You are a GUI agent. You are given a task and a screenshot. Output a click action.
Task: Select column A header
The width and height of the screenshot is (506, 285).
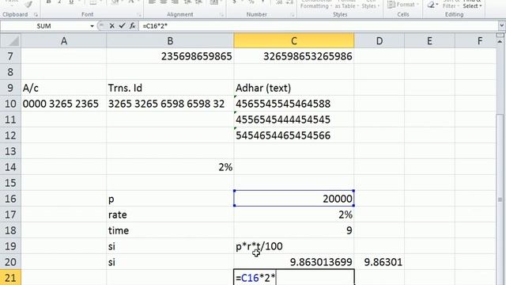click(64, 40)
